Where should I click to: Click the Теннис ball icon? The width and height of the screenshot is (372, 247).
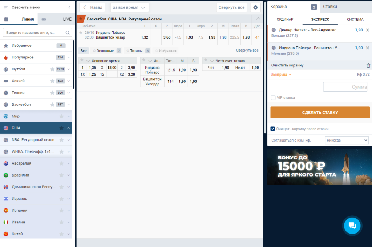(6, 93)
